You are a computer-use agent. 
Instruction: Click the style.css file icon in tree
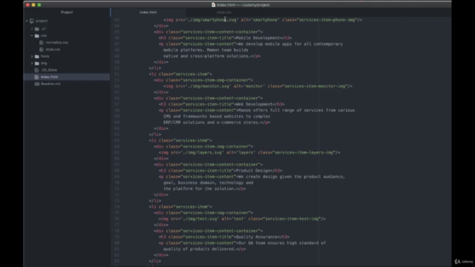pos(42,50)
